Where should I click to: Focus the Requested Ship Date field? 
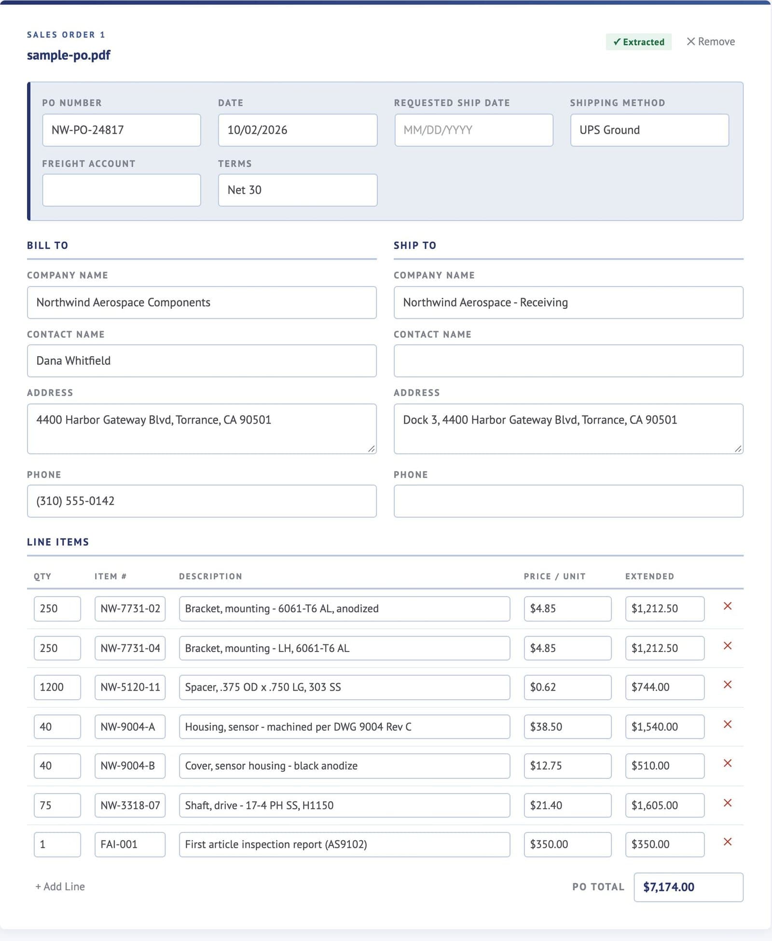point(474,130)
